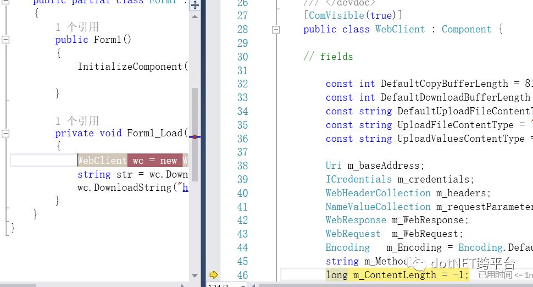Click the WebHeaderCollection type on line 40
Screen dimensions: 533x287
click(x=378, y=193)
